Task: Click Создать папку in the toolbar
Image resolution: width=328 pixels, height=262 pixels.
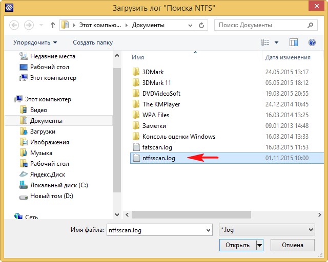Action: pyautogui.click(x=93, y=42)
